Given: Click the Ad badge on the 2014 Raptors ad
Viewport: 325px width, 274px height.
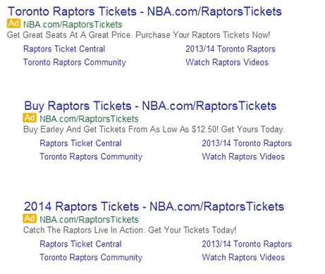Looking at the screenshot, I should tap(30, 218).
